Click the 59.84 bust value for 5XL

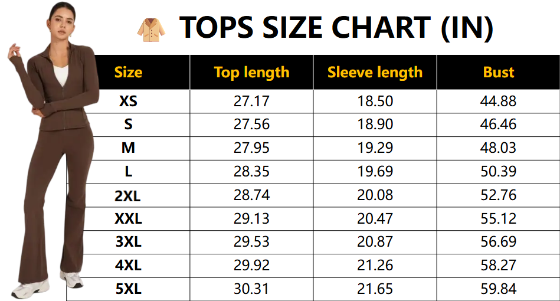tap(498, 289)
